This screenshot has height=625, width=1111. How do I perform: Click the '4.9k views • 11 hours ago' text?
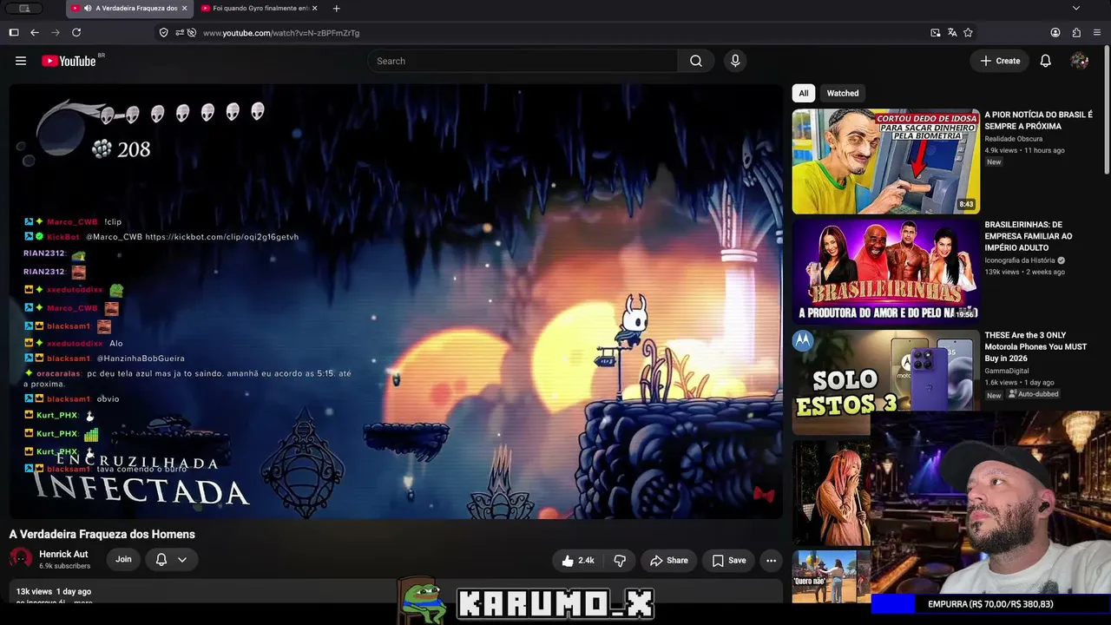pyautogui.click(x=1024, y=150)
